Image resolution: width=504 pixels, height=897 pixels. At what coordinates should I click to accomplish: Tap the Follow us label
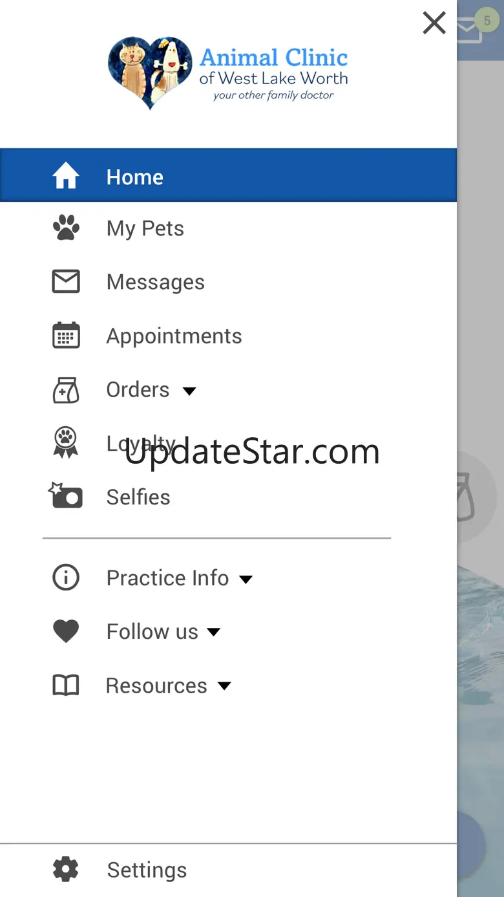pyautogui.click(x=152, y=631)
